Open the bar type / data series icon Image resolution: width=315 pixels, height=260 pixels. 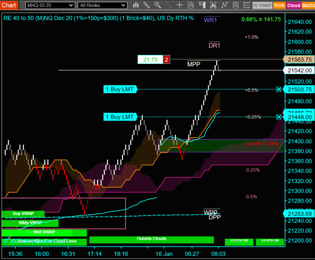tap(136, 6)
